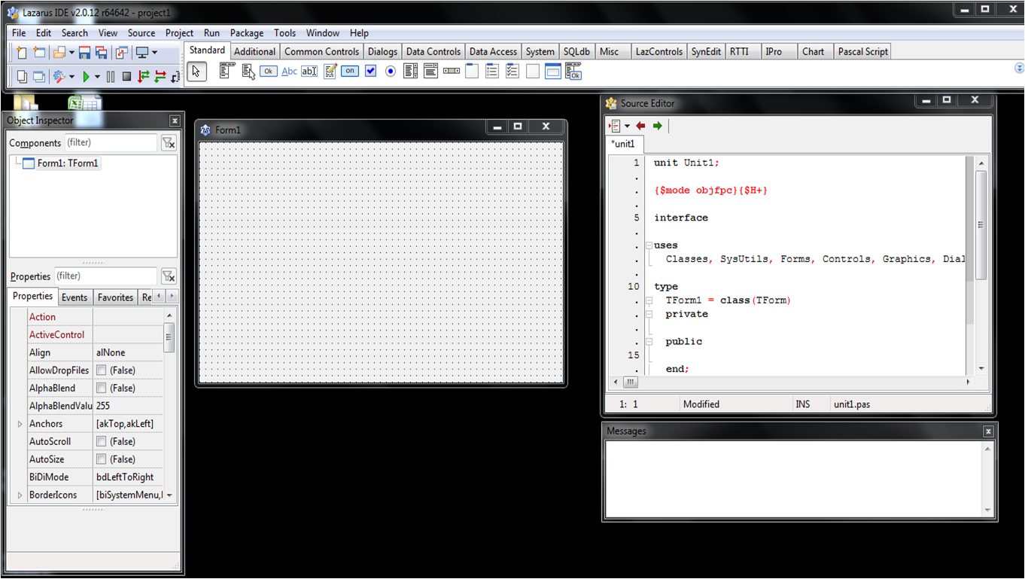Open the dropdown arrow next to Open icon
Image resolution: width=1025 pixels, height=579 pixels.
coord(71,53)
